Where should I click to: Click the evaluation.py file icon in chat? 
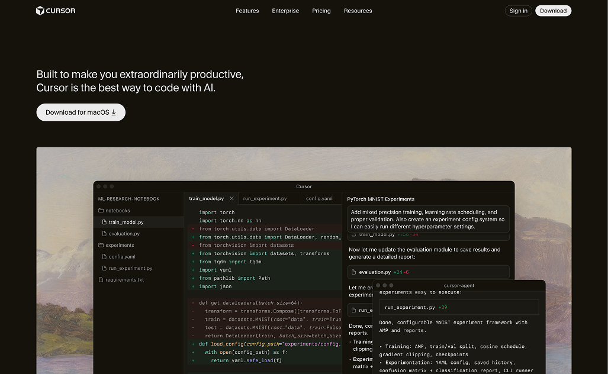click(353, 272)
